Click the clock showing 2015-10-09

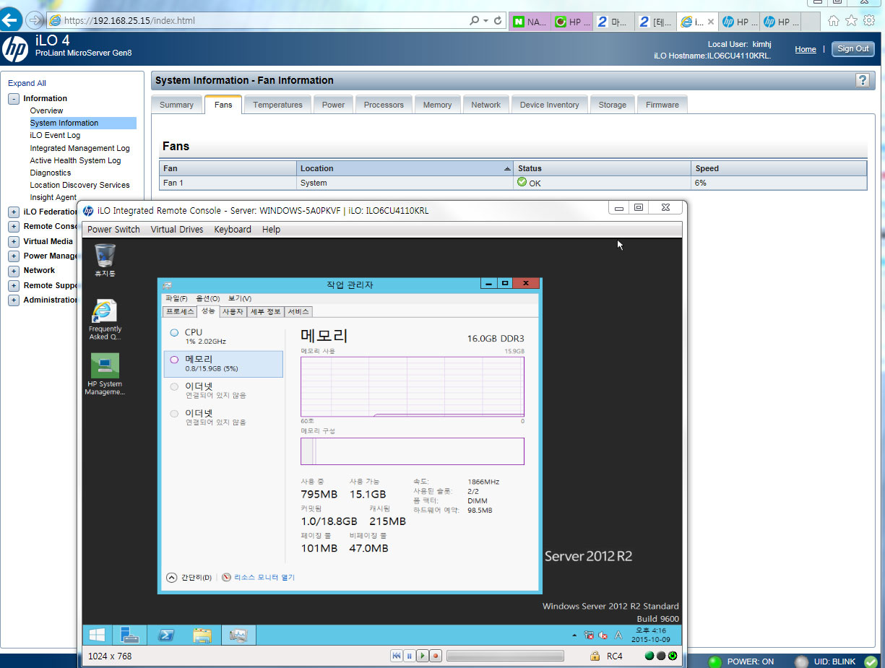(x=649, y=636)
